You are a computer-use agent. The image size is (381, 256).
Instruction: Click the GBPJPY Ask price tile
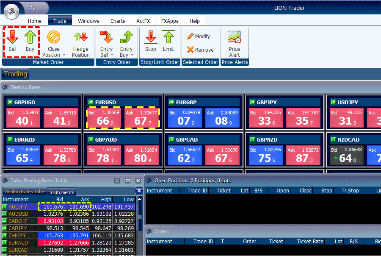(303, 118)
